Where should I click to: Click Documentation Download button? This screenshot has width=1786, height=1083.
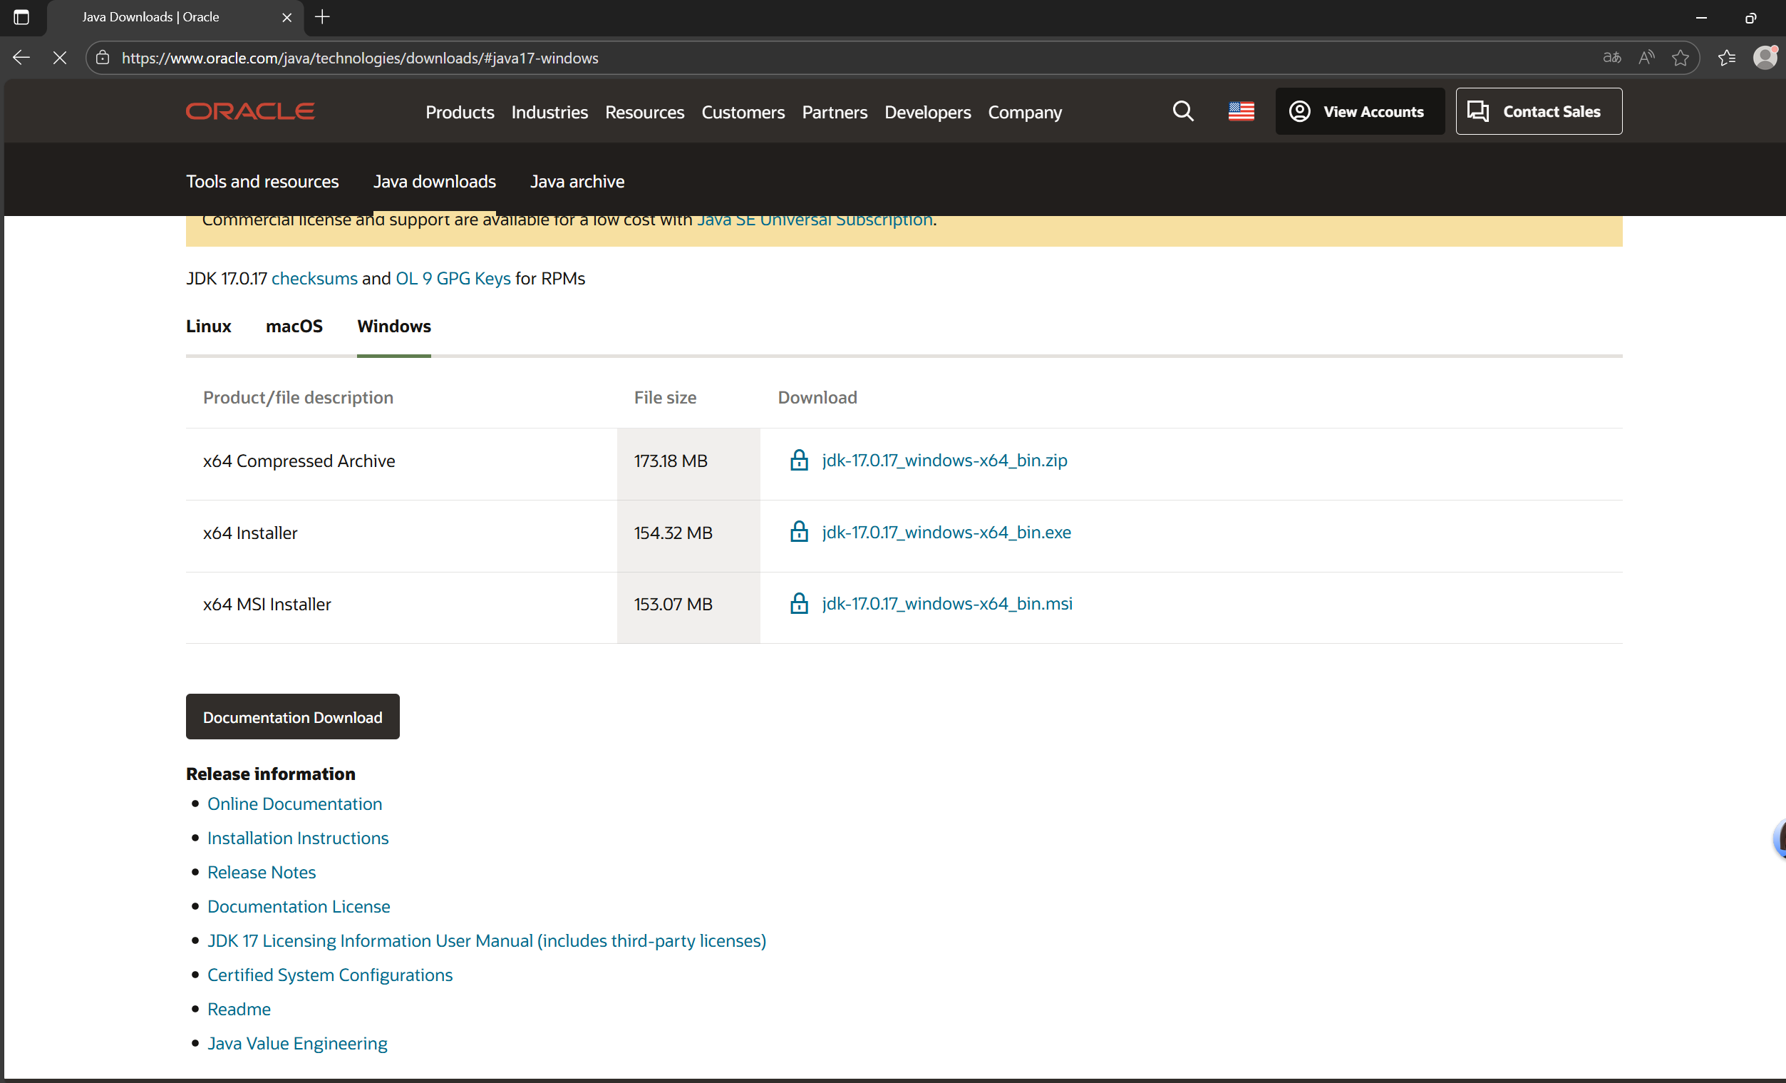(292, 717)
